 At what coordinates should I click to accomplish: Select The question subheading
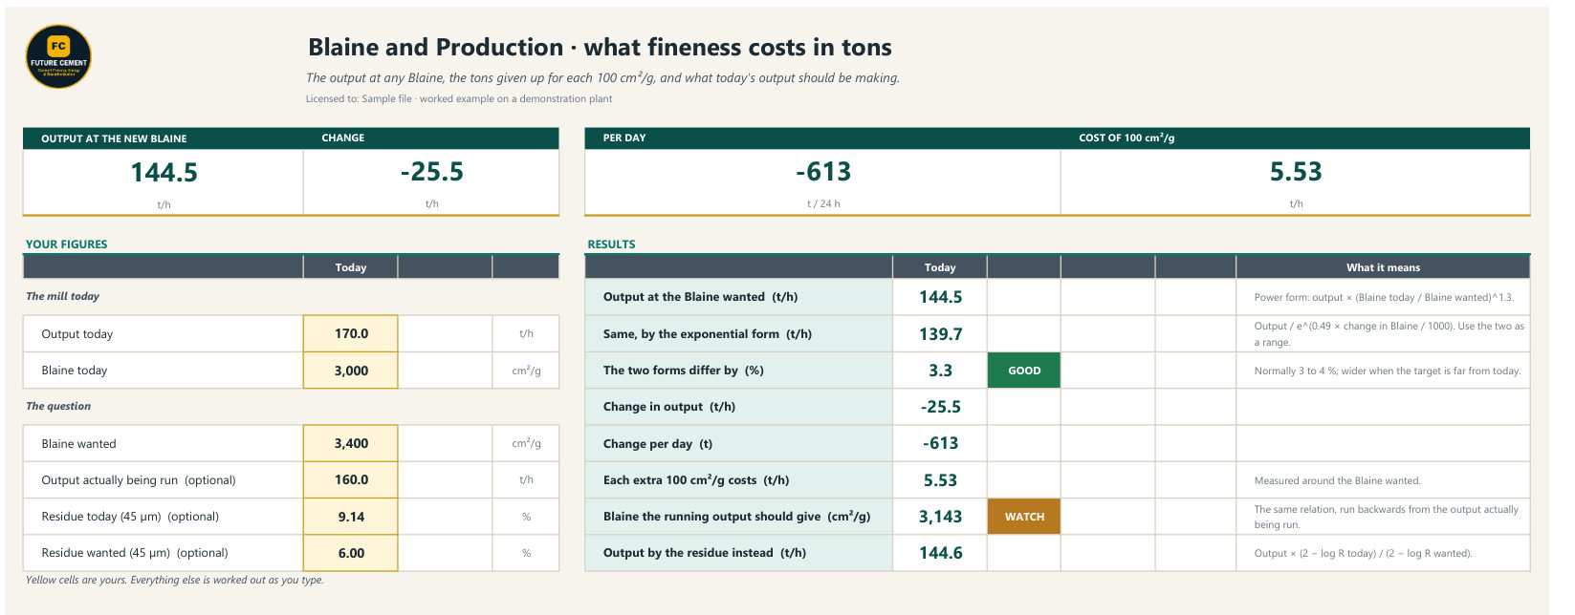[58, 406]
